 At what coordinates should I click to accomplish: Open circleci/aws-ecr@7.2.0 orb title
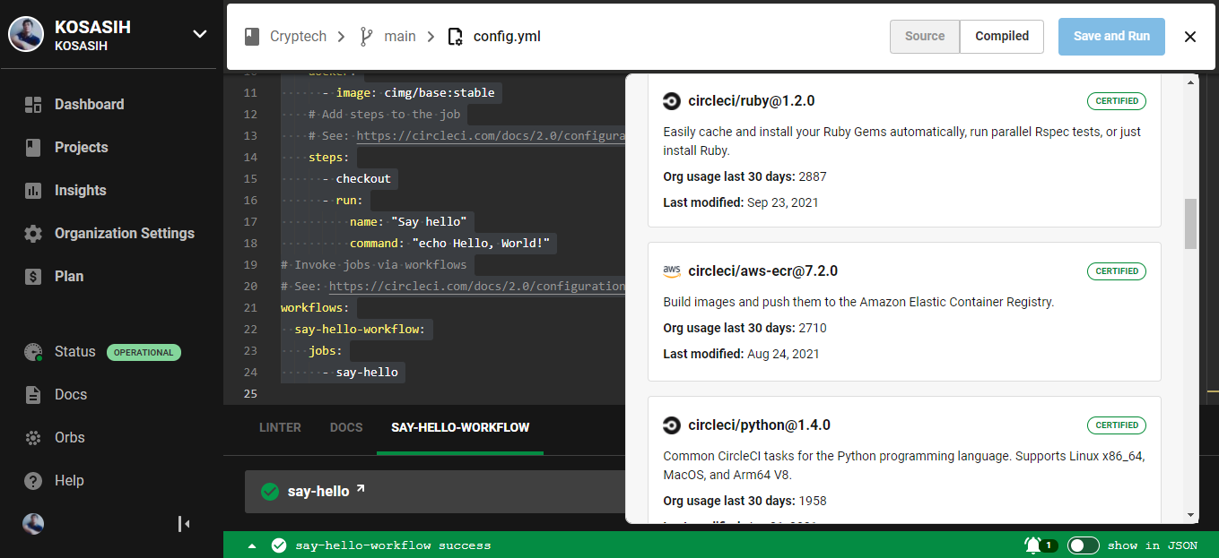[762, 271]
